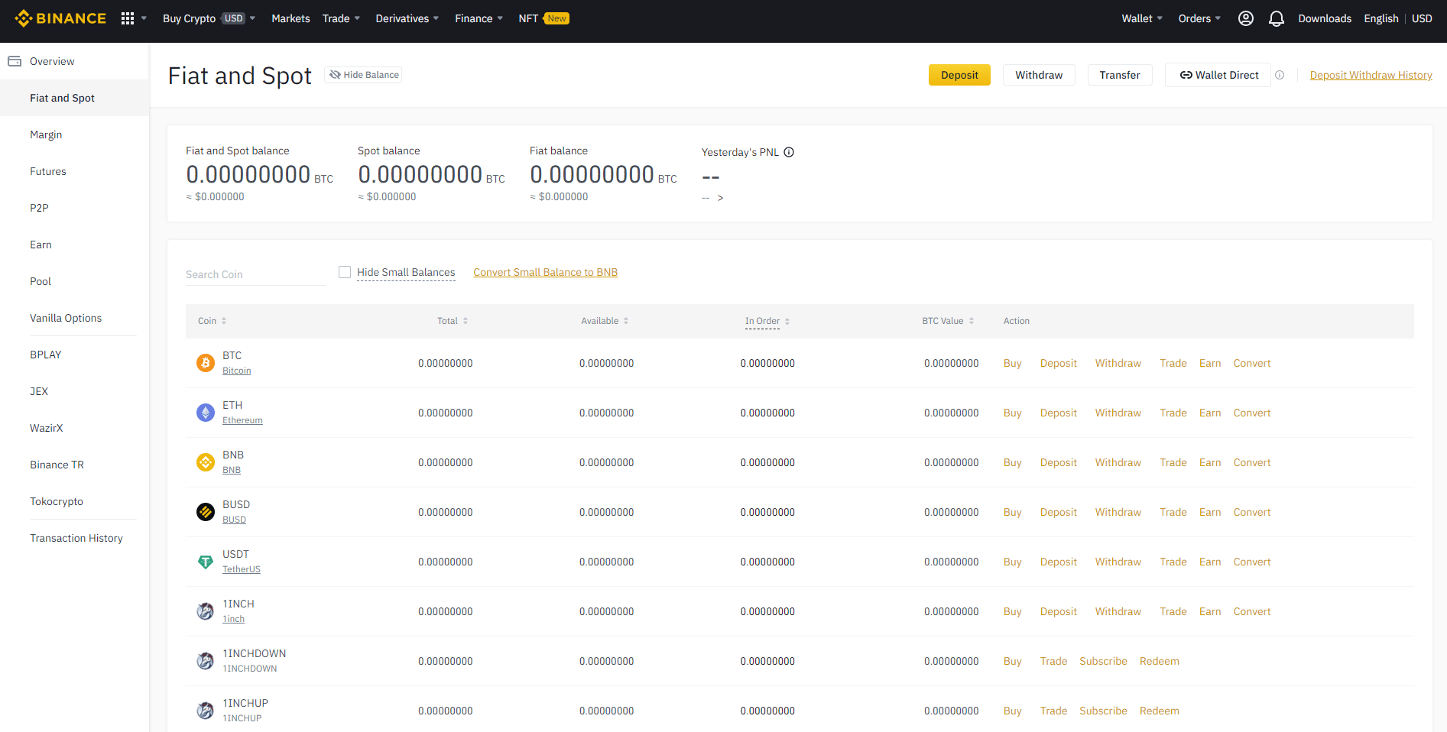Click Subscribe in the 1INCHDOWN row
Screen dimensions: 1447x732
pos(1103,661)
